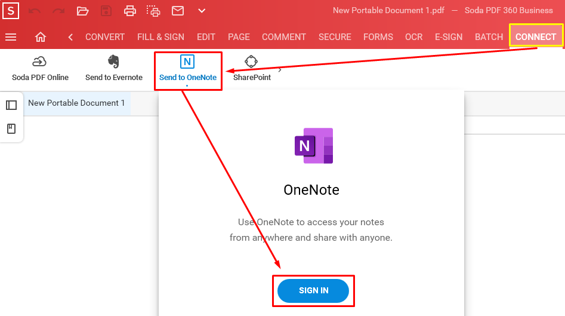Open the hamburger menu
Viewport: 565px width, 316px height.
point(11,37)
